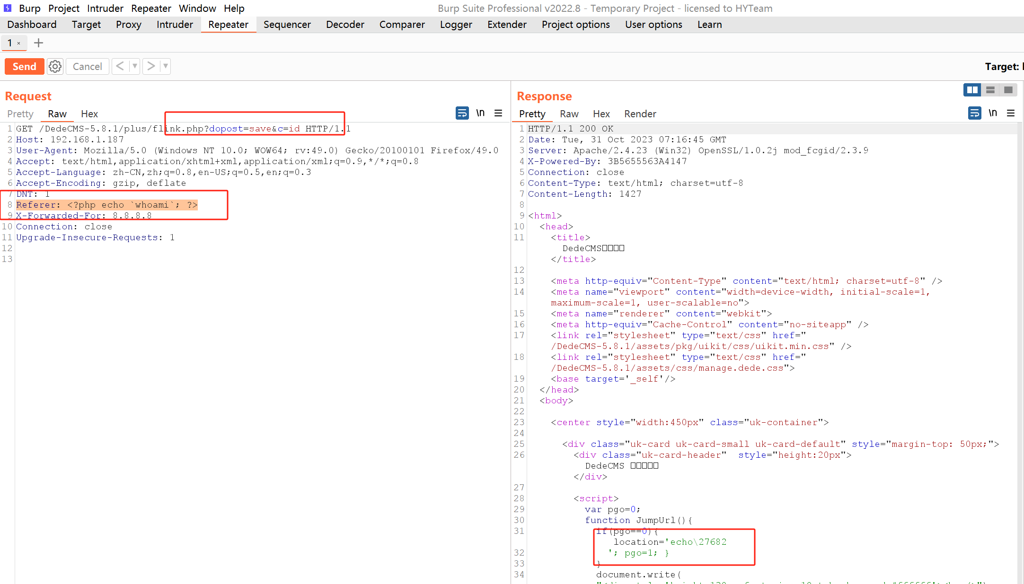This screenshot has width=1024, height=584.
Task: Go forward to next request arrow
Action: click(150, 66)
